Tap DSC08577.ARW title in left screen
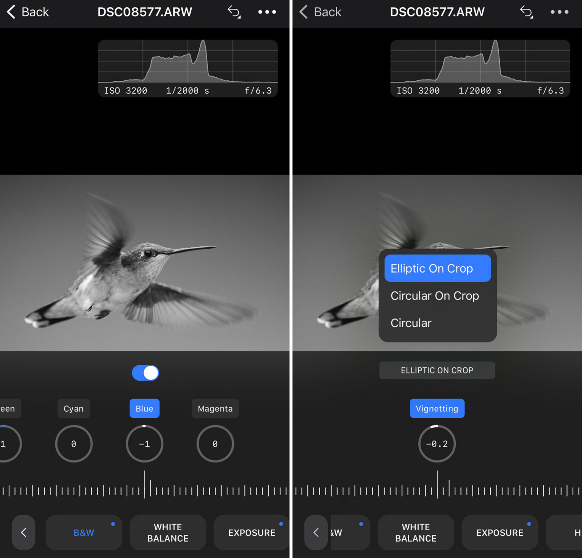Screen dimensions: 582x558 (x=145, y=12)
